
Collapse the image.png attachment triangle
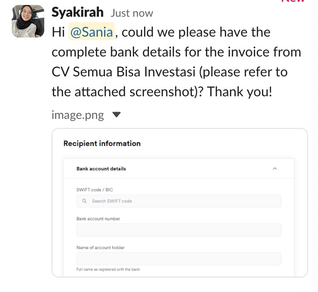[x=117, y=115]
